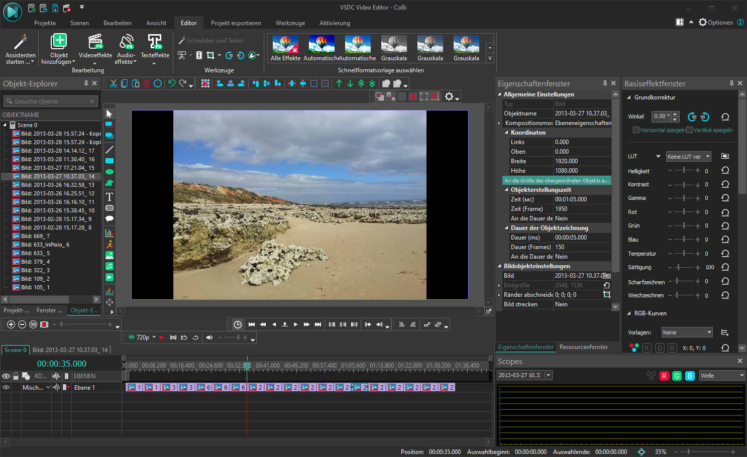The height and width of the screenshot is (457, 747).
Task: Open the LUT selection dropdown
Action: tap(688, 157)
